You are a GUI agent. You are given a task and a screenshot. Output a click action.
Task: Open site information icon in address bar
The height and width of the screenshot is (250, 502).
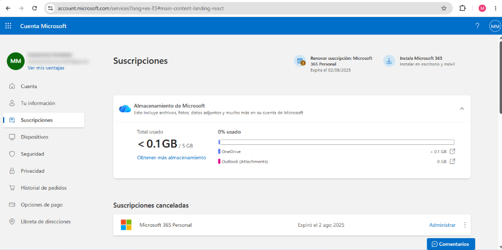click(50, 8)
